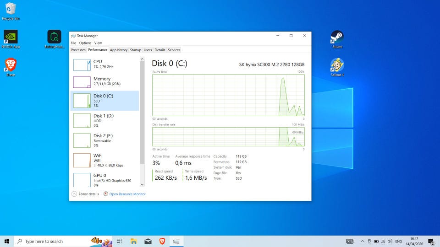This screenshot has width=440, height=247.
Task: Click the Open Resource Monitor link
Action: click(127, 194)
